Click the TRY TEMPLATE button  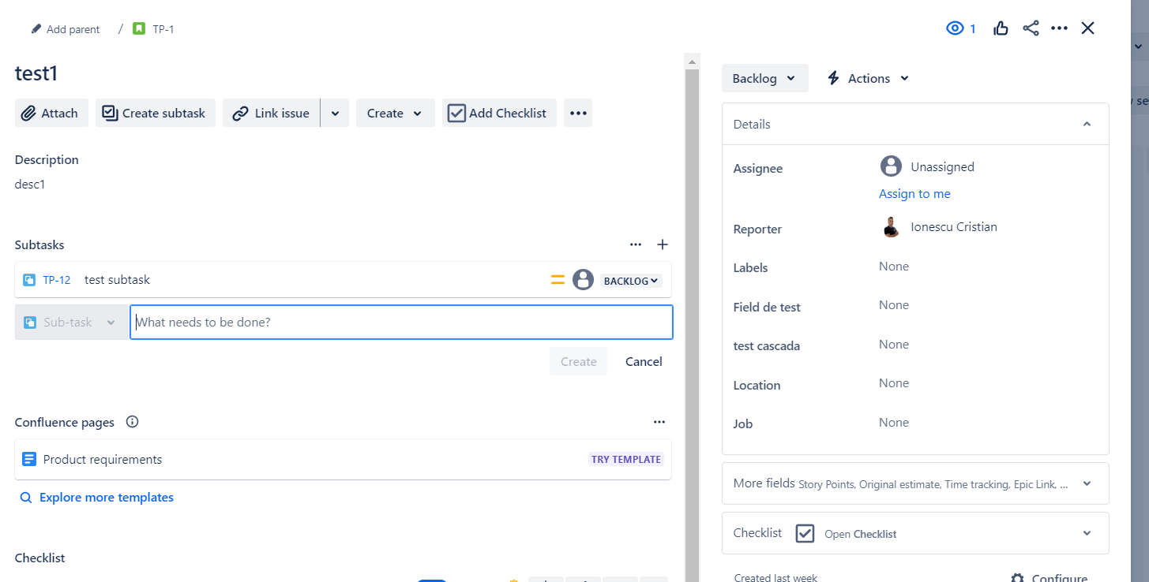click(x=626, y=459)
